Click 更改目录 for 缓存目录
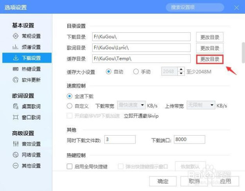Screen dimensions: 245x191 pos(210,59)
